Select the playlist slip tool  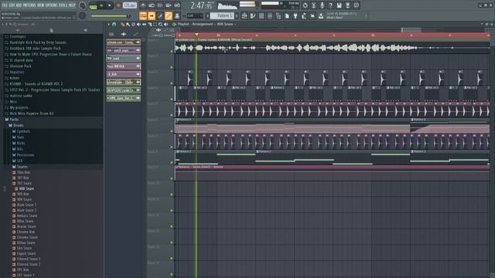(x=145, y=24)
